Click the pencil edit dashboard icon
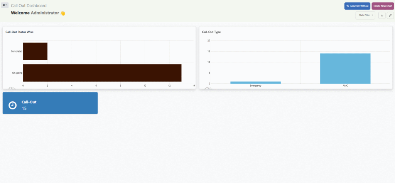The image size is (395, 183). pyautogui.click(x=390, y=15)
